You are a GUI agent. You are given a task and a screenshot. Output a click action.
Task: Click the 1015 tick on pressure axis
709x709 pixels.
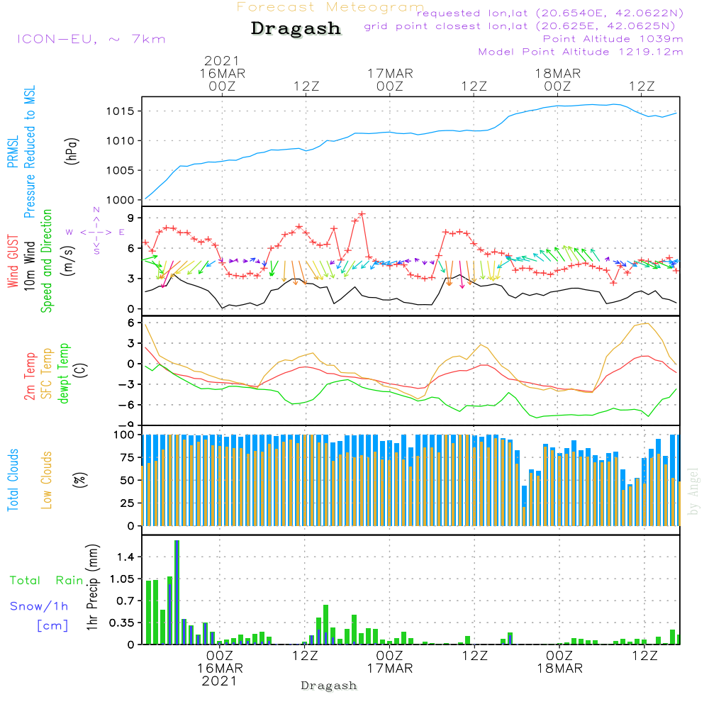[121, 111]
